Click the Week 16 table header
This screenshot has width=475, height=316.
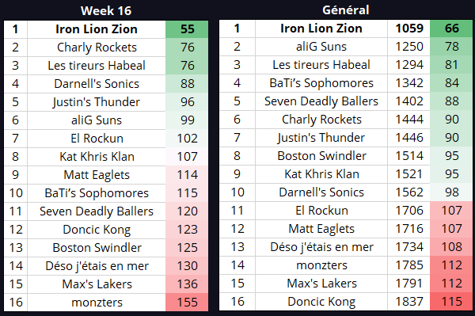click(x=106, y=11)
